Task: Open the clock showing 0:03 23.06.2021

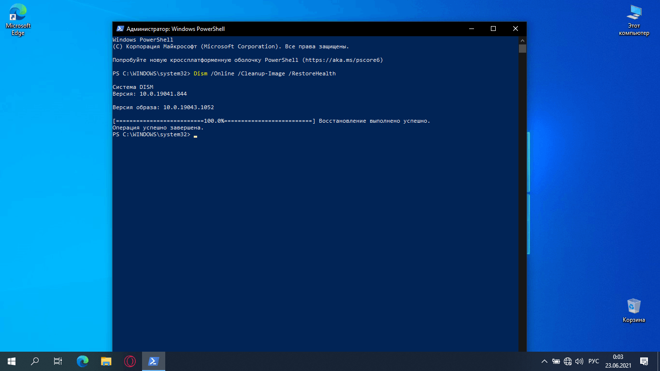Action: pyautogui.click(x=617, y=361)
